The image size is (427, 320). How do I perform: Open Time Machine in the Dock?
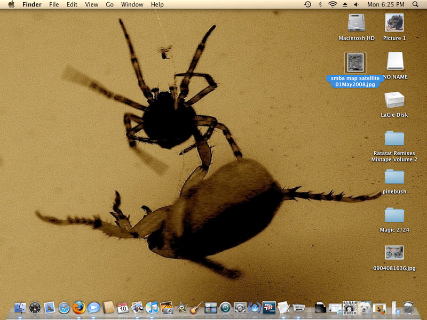tap(225, 308)
